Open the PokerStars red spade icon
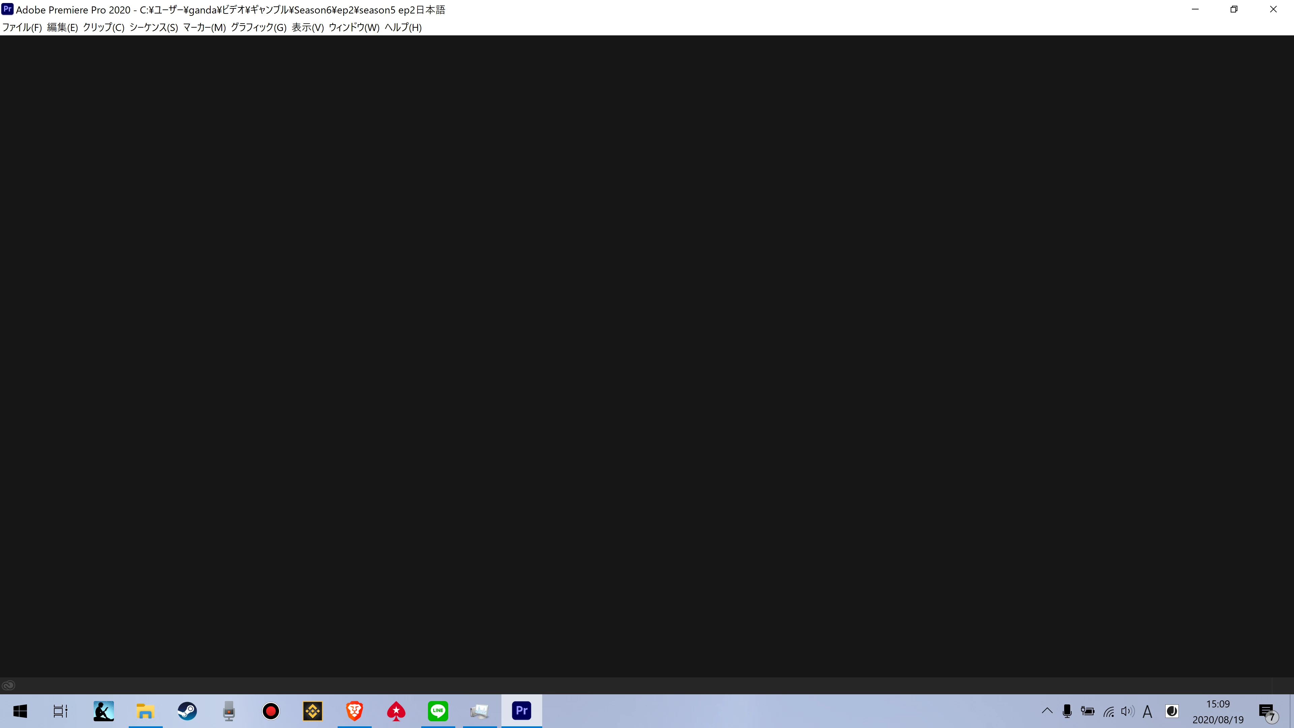The width and height of the screenshot is (1294, 728). [x=396, y=710]
